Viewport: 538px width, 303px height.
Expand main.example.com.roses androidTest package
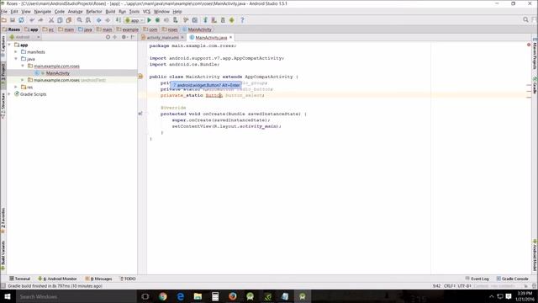[x=23, y=80]
